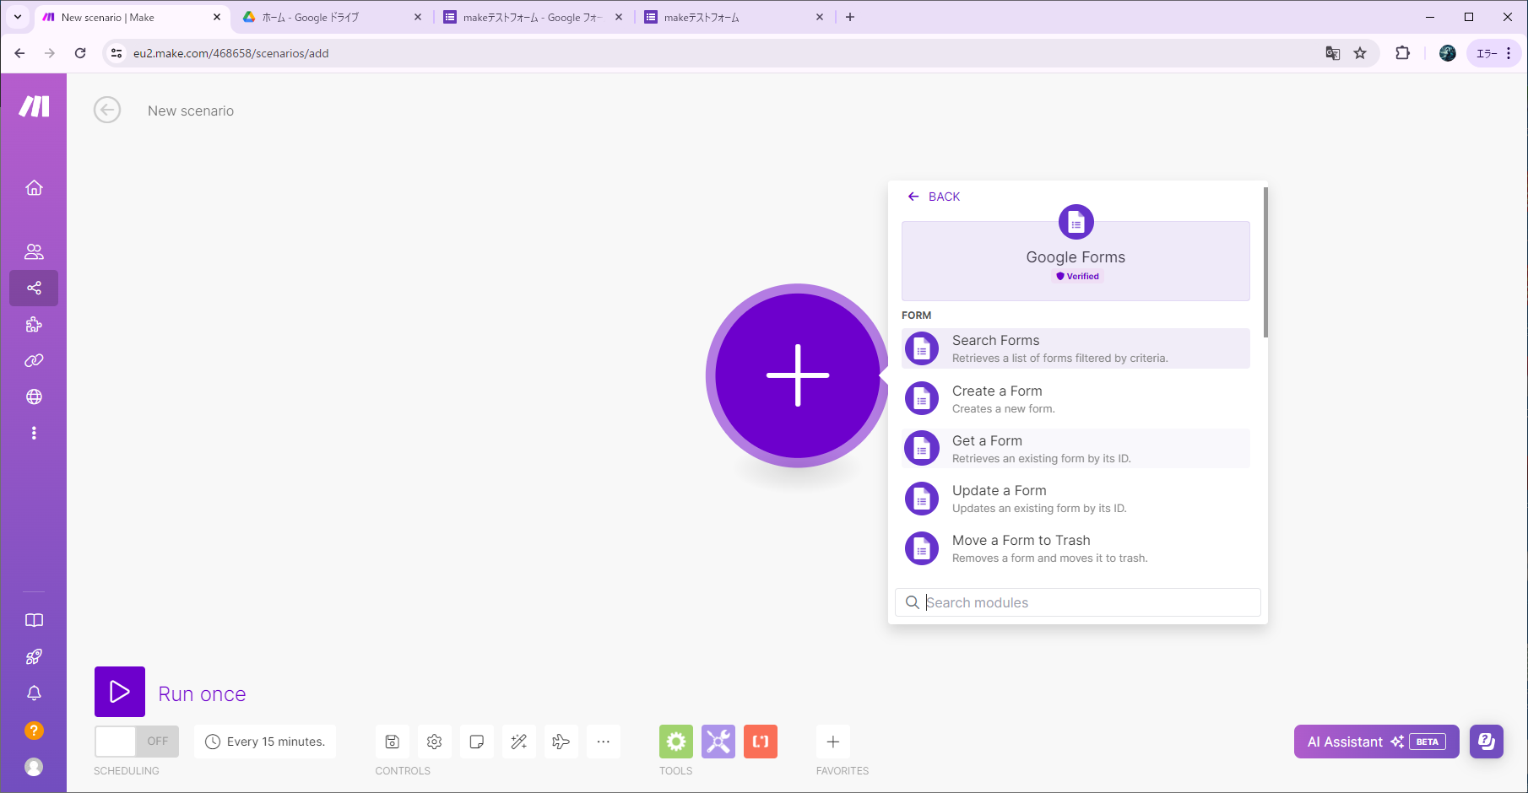Click the browser reload button
The width and height of the screenshot is (1528, 793).
[80, 53]
